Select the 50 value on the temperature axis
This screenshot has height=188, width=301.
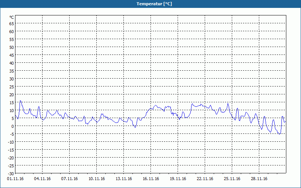[12, 47]
